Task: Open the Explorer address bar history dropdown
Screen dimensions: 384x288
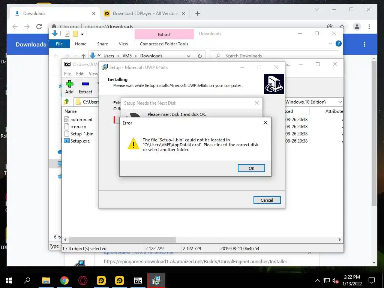Action: pos(188,56)
